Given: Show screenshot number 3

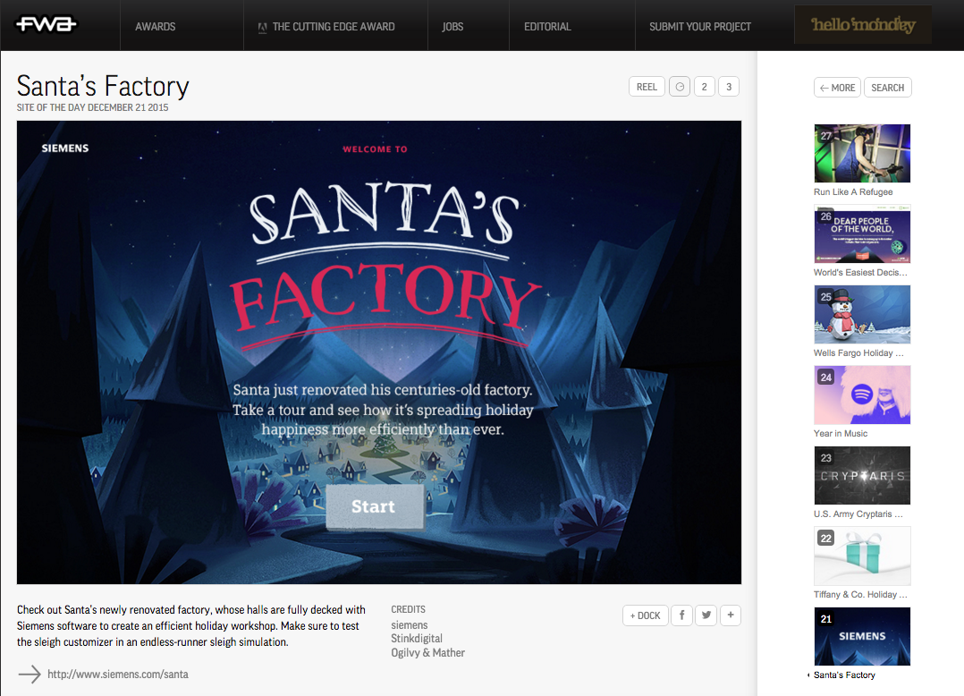Looking at the screenshot, I should (x=729, y=87).
